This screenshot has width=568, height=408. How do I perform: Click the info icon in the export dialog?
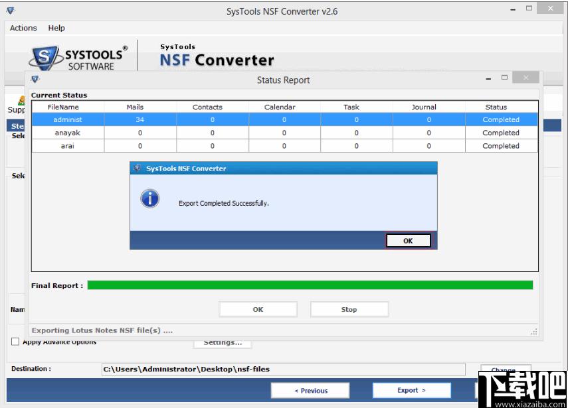(x=150, y=198)
